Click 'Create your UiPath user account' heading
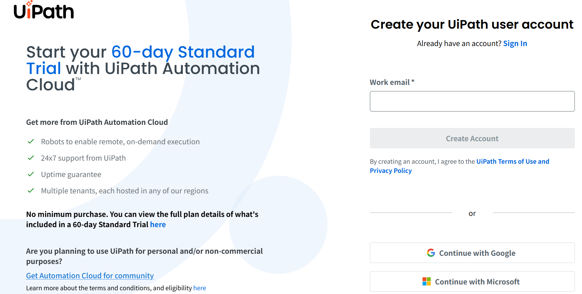 click(x=472, y=25)
